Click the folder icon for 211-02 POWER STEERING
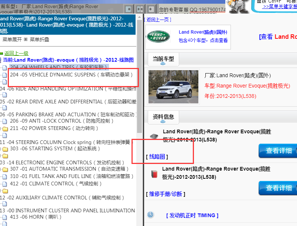 [5, 129]
